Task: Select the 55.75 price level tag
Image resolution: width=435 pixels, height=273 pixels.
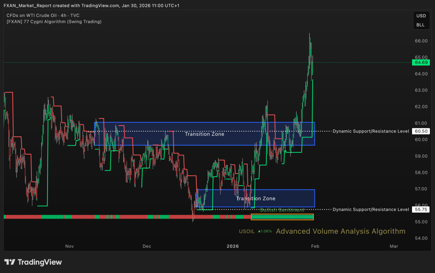Action: (421, 209)
